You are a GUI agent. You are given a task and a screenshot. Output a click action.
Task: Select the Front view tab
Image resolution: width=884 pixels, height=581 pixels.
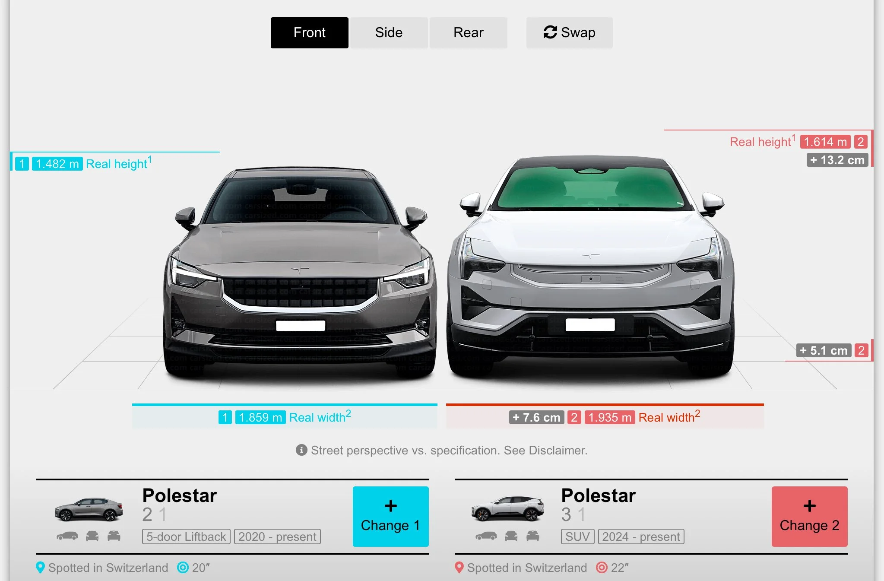309,32
